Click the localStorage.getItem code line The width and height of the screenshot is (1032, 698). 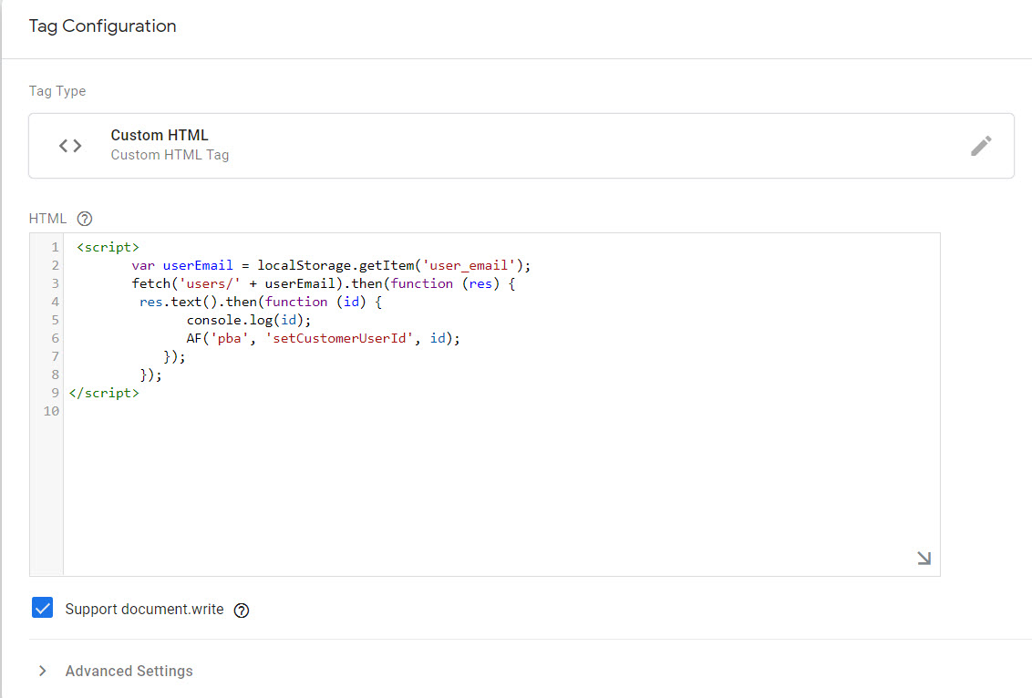point(331,265)
